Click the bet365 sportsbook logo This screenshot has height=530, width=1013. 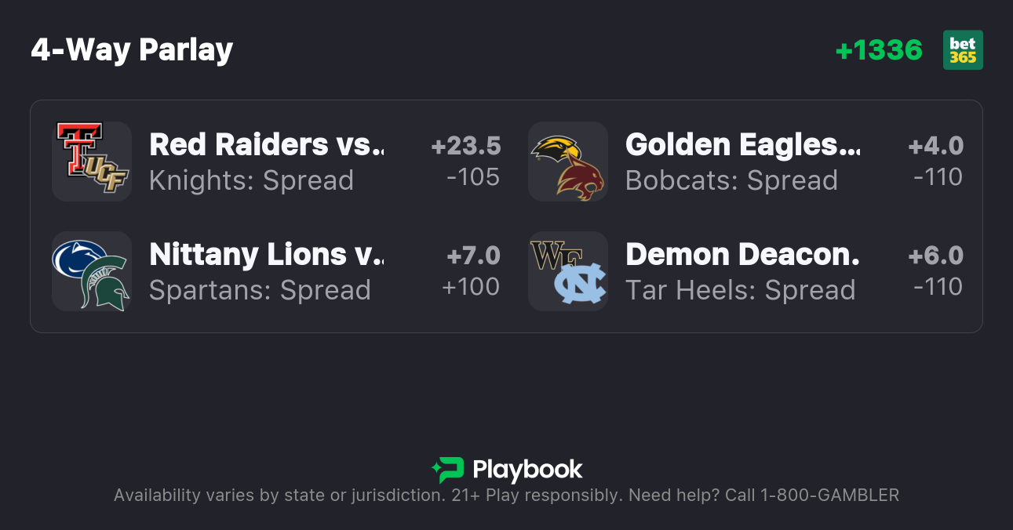pos(963,50)
